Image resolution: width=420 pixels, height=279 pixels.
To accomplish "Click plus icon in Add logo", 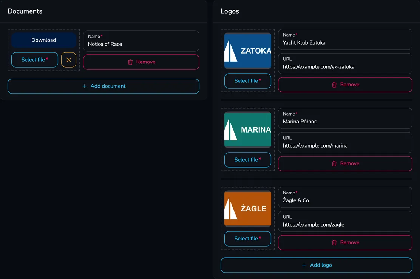I will pyautogui.click(x=304, y=265).
